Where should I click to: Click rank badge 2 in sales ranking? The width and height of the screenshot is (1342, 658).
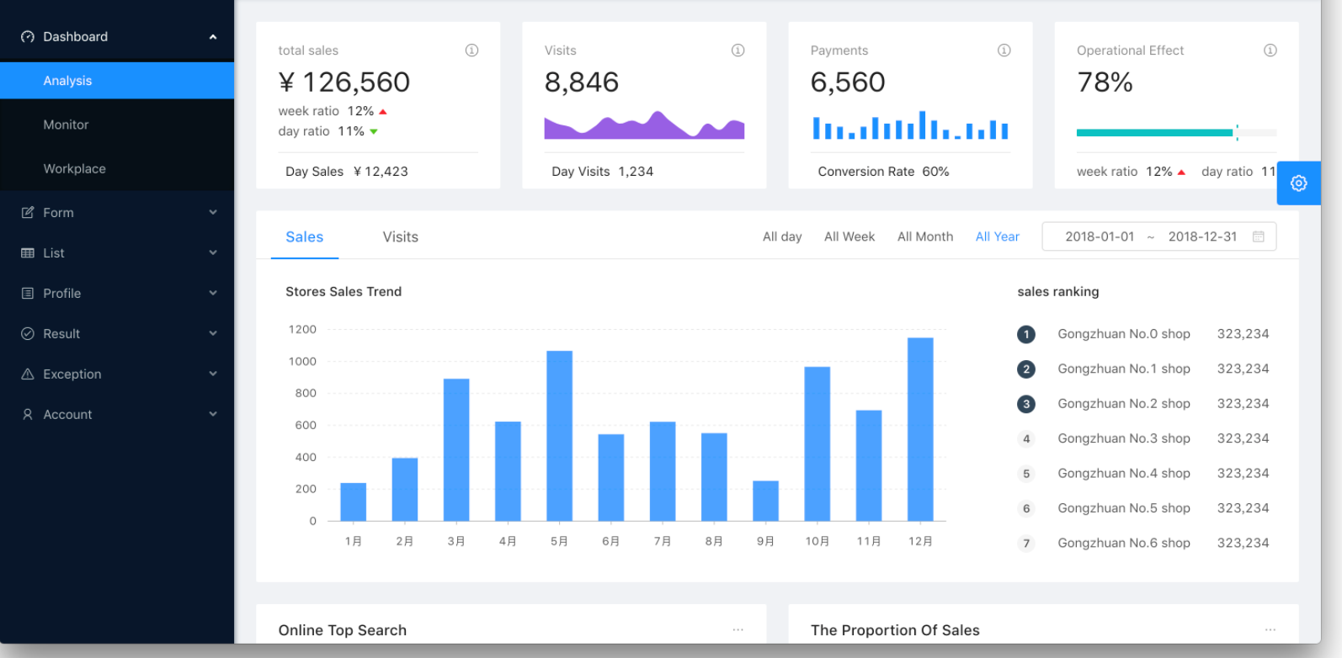coord(1026,369)
